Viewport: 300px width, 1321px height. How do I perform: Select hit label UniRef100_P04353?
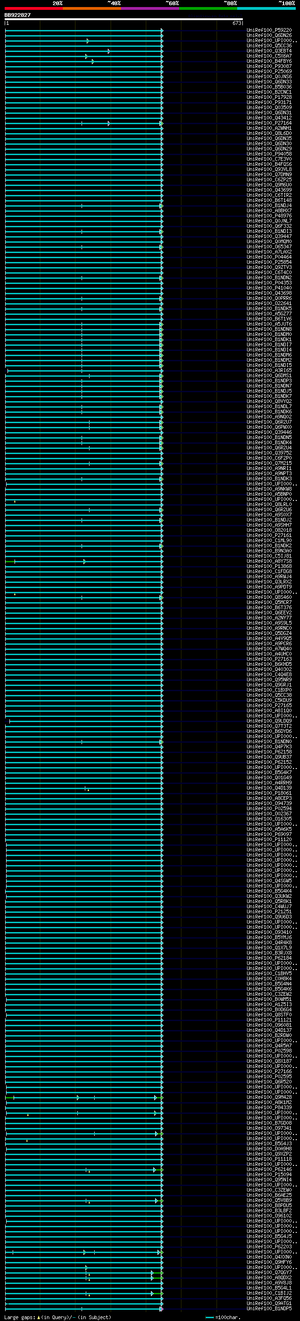pos(269,283)
